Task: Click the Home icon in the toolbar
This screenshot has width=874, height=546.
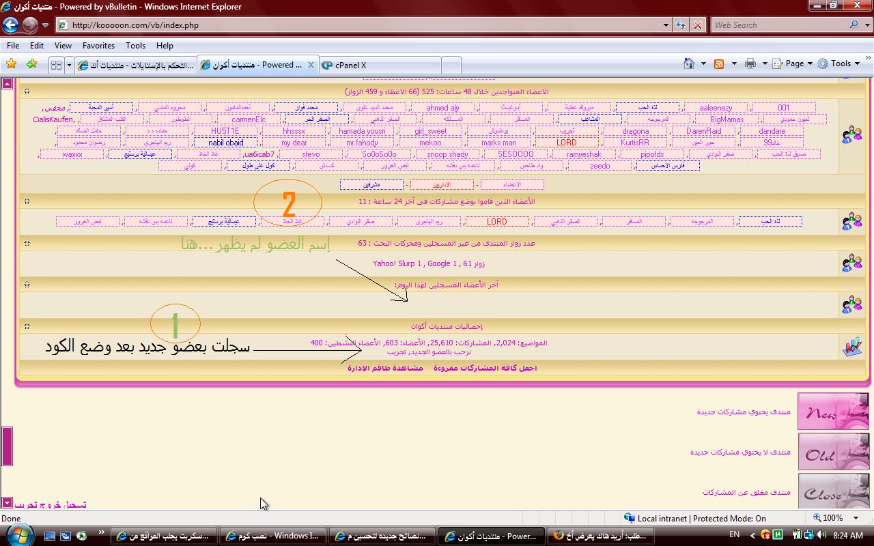Action: pyautogui.click(x=689, y=63)
